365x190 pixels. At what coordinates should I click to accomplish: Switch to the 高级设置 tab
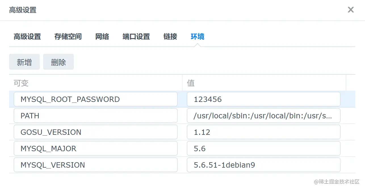pyautogui.click(x=27, y=37)
